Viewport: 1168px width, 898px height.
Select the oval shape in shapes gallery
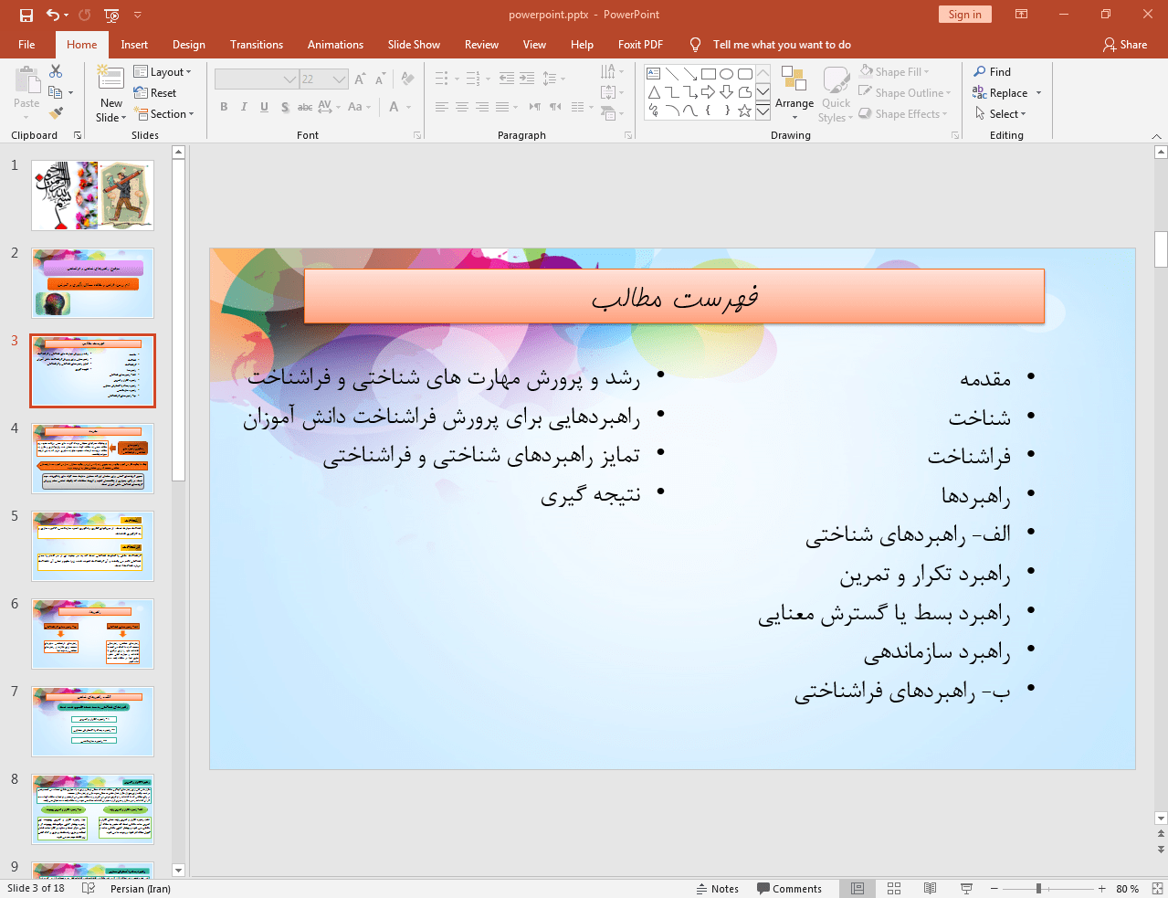[x=727, y=74]
